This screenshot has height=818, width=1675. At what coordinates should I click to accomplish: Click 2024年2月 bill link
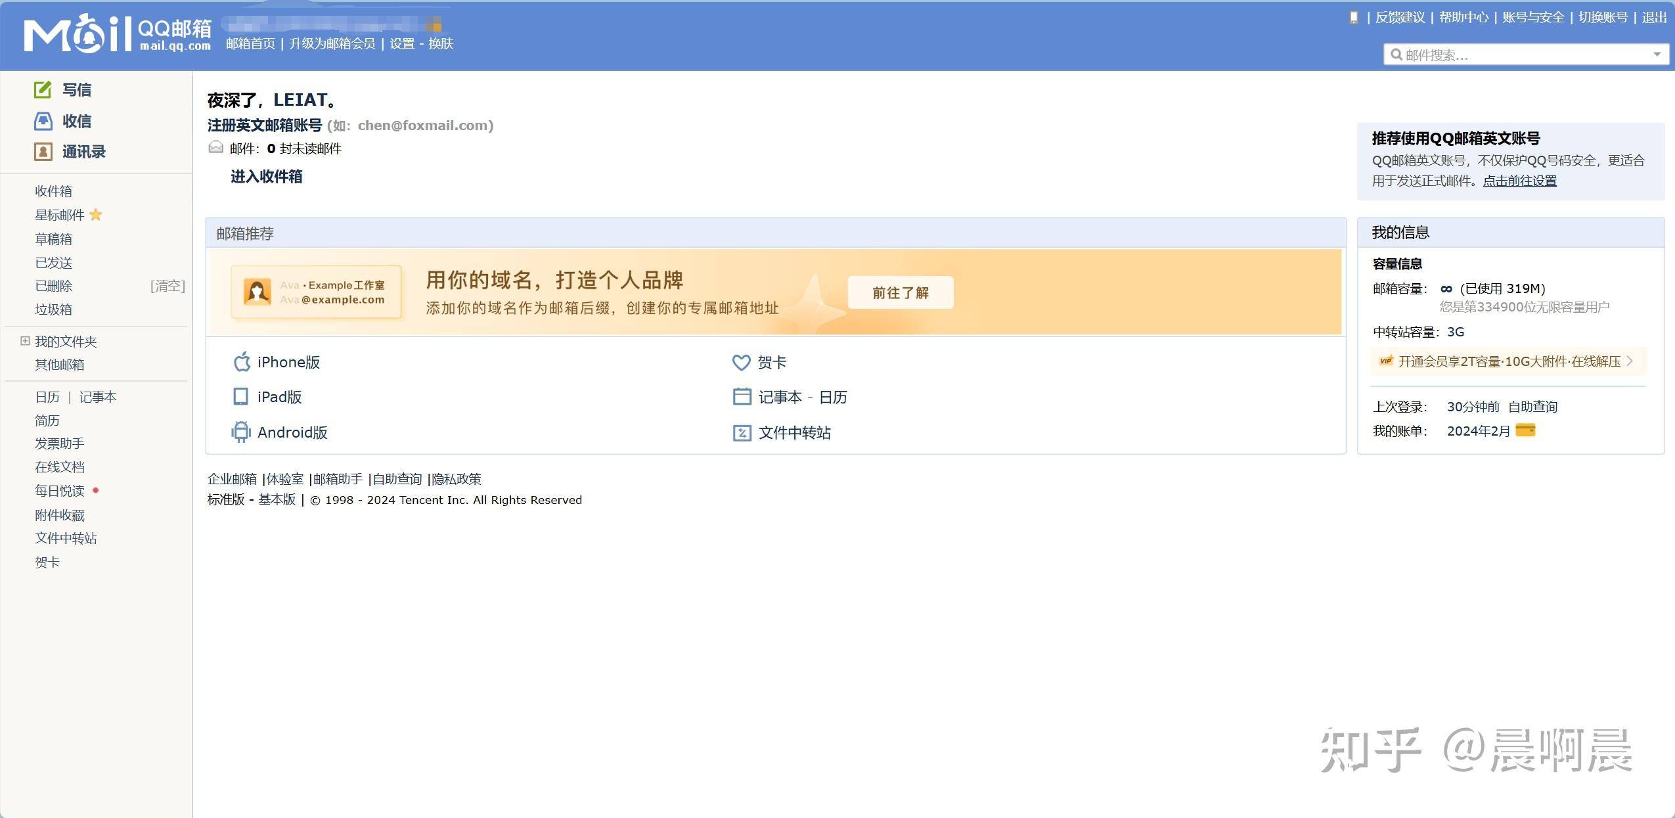coord(1479,431)
